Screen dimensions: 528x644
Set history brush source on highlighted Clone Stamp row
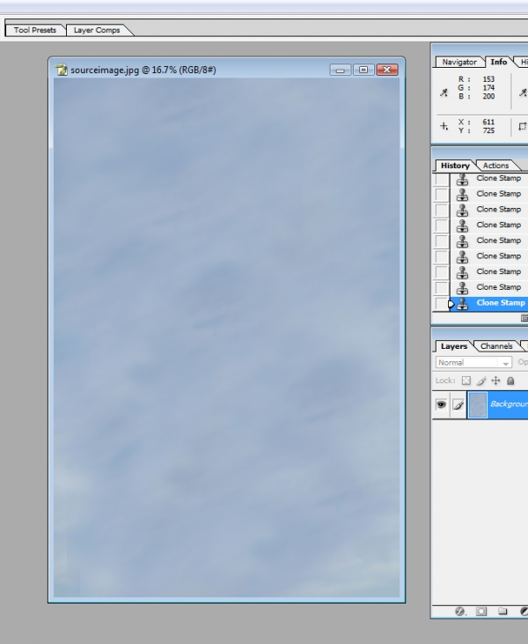pyautogui.click(x=442, y=304)
